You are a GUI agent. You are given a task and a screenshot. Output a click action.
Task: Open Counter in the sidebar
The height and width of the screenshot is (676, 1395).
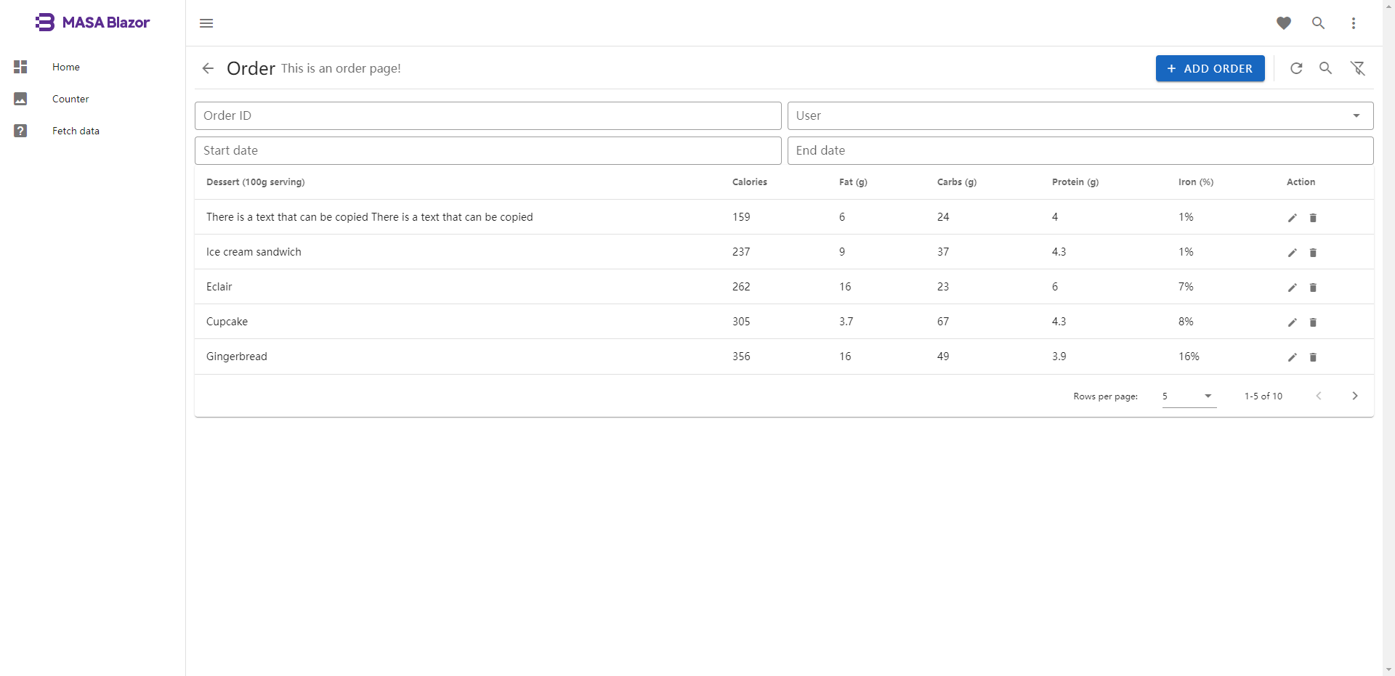[x=70, y=99]
